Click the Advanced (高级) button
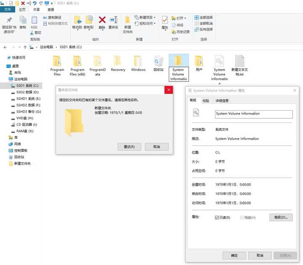The width and height of the screenshot is (303, 265). (281, 217)
